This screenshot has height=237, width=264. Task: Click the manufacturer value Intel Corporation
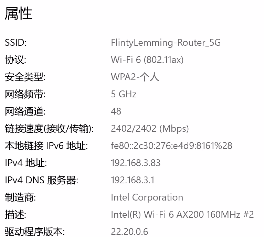point(147,197)
